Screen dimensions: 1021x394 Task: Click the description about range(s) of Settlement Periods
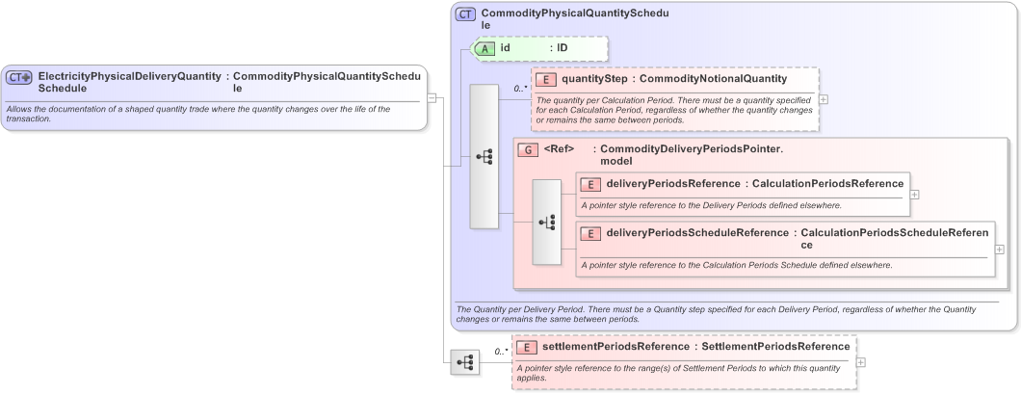tap(678, 373)
